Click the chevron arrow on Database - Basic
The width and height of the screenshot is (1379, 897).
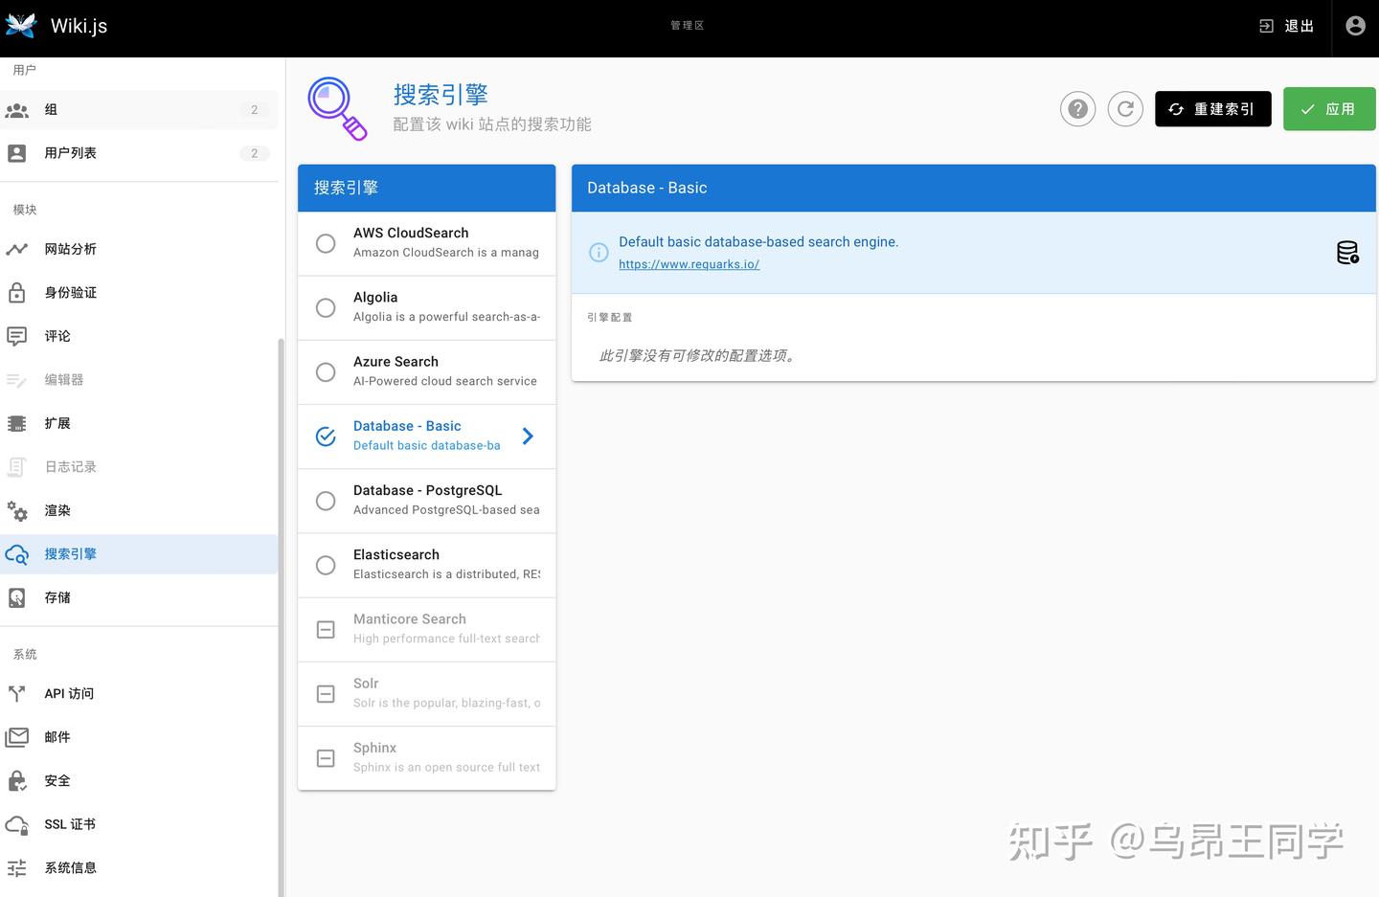[x=528, y=437]
